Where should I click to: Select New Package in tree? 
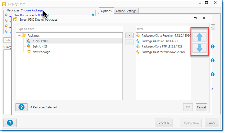[x=41, y=52]
